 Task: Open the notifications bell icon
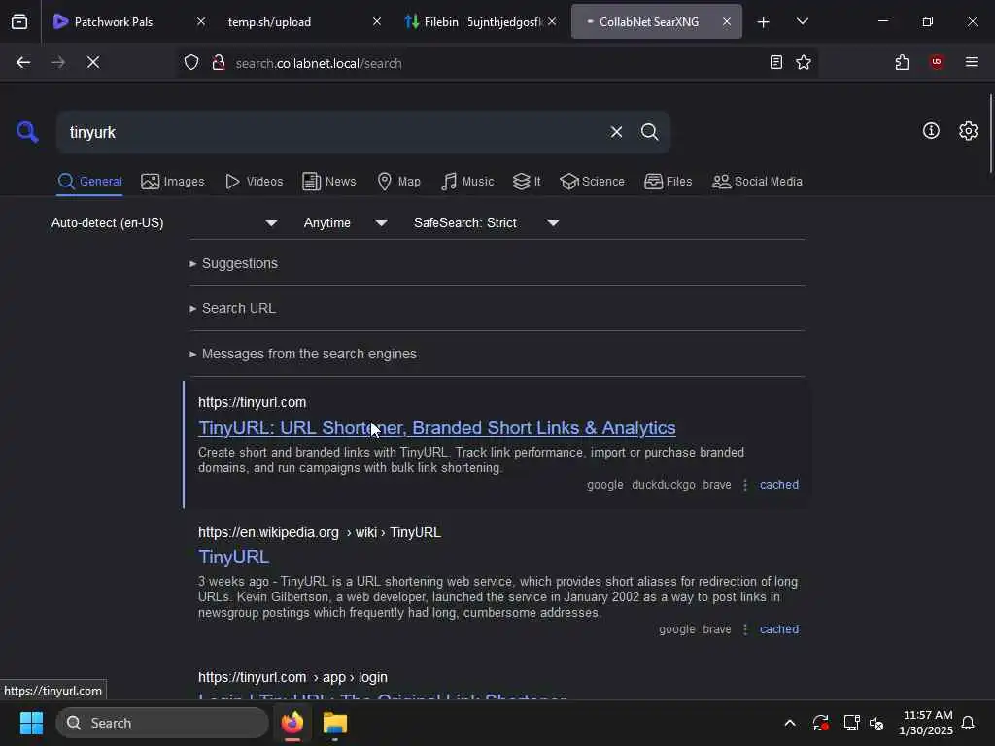coord(969,723)
